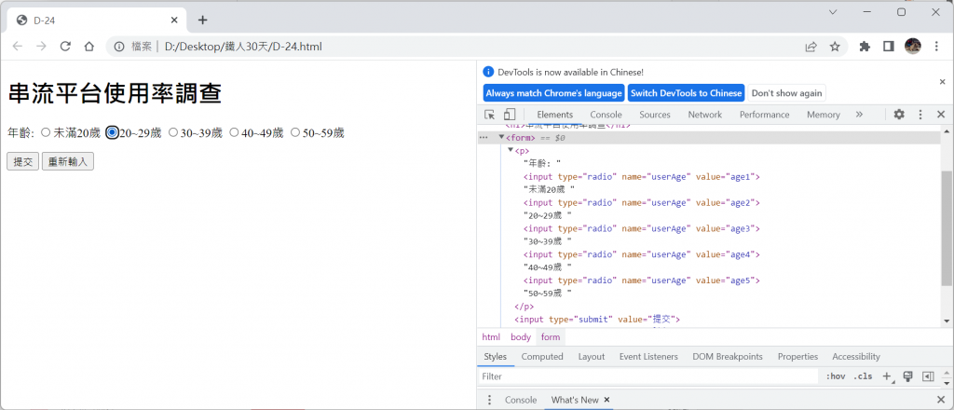Open the Performance tab
This screenshot has height=410, width=954.
pyautogui.click(x=764, y=115)
